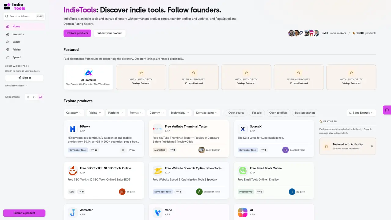This screenshot has height=220, width=391.
Task: Open the Technology dropdown
Action: pos(180,113)
